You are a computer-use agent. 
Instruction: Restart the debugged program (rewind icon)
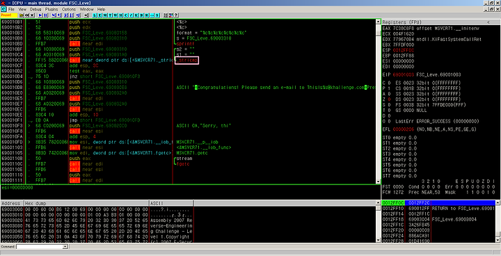[27, 15]
